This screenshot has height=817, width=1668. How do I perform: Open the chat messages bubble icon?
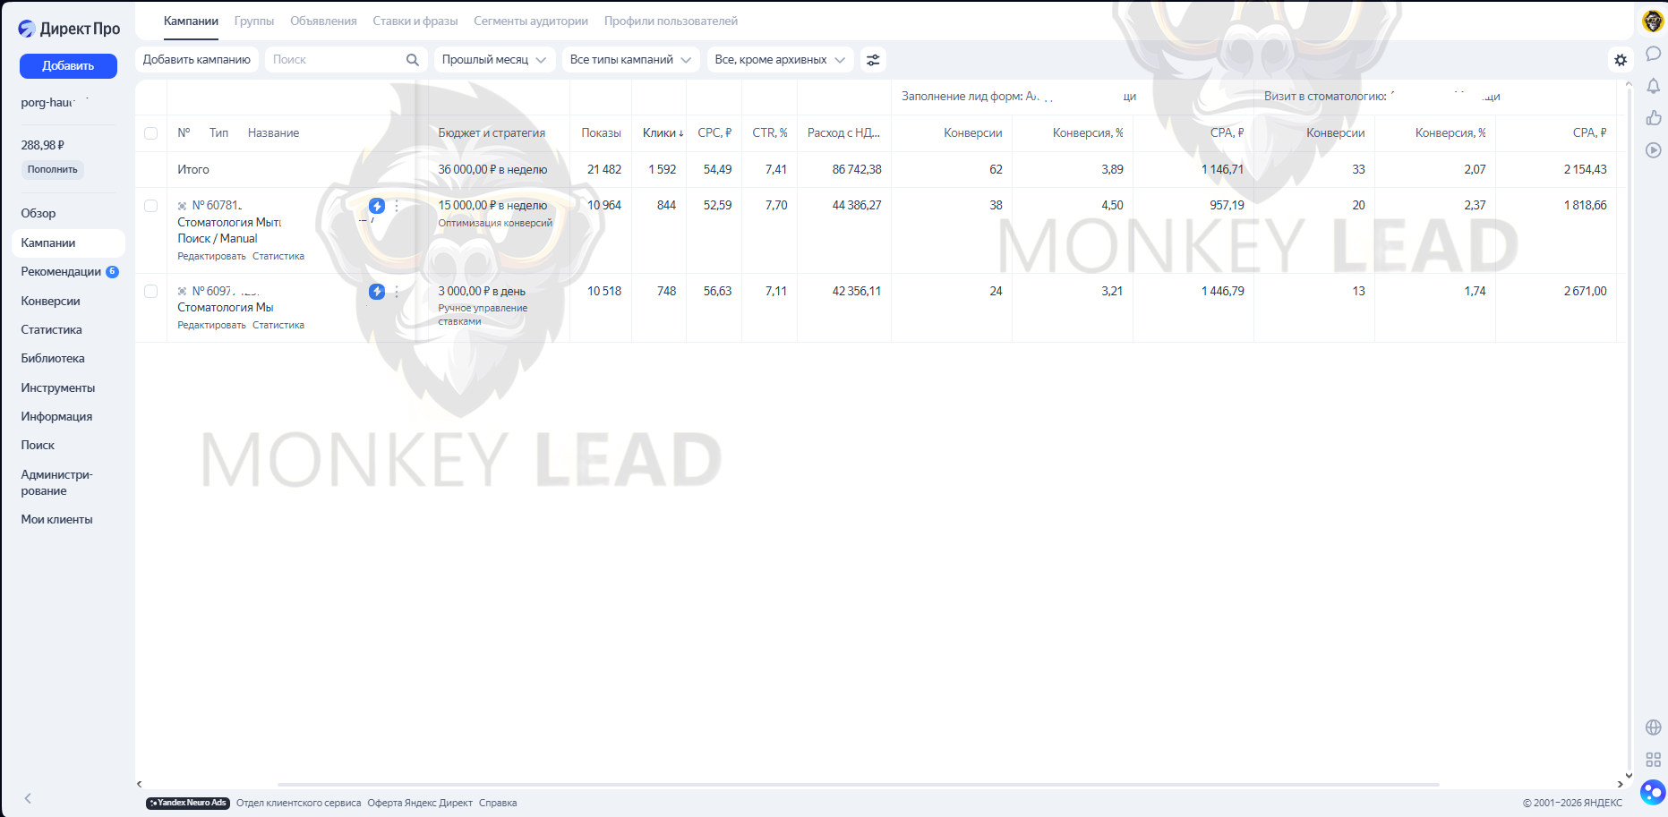tap(1653, 54)
